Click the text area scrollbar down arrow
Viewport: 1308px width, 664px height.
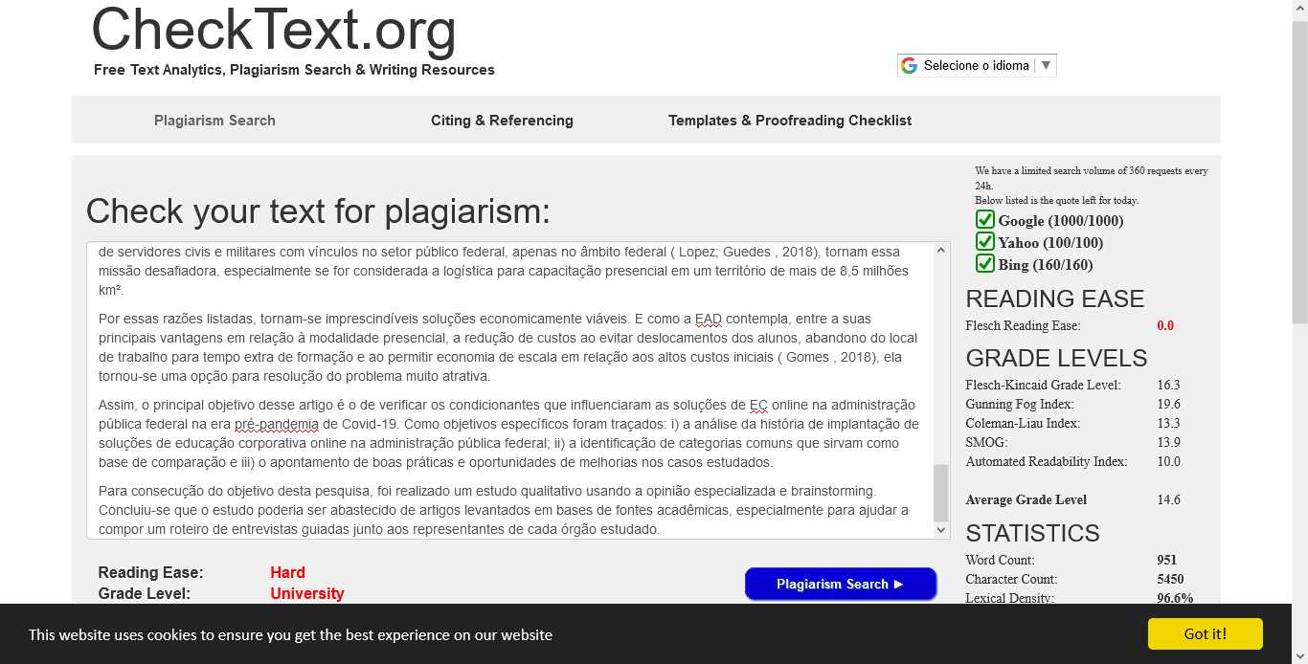[x=941, y=530]
